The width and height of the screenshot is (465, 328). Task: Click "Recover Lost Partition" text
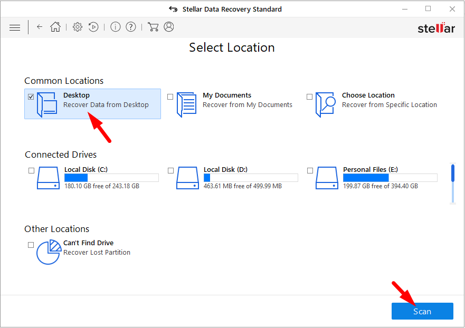click(97, 253)
